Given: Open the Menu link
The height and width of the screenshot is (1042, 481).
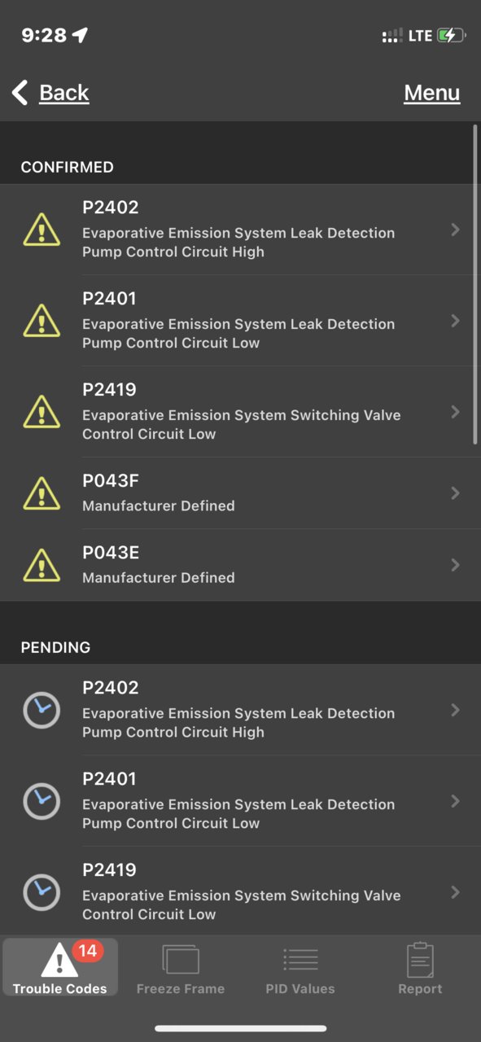Looking at the screenshot, I should (432, 93).
